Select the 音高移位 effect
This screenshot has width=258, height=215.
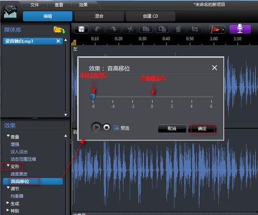(x=33, y=181)
